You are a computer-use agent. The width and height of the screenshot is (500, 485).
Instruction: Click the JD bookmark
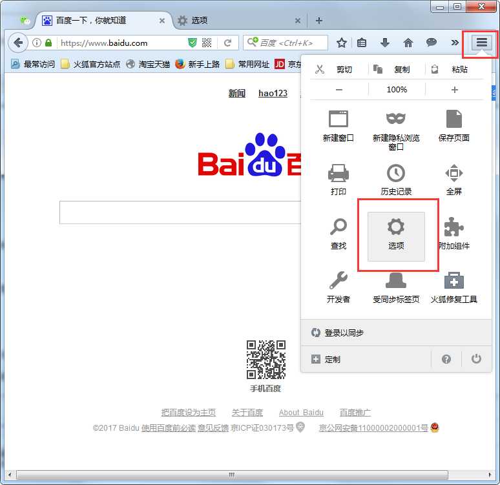[288, 64]
